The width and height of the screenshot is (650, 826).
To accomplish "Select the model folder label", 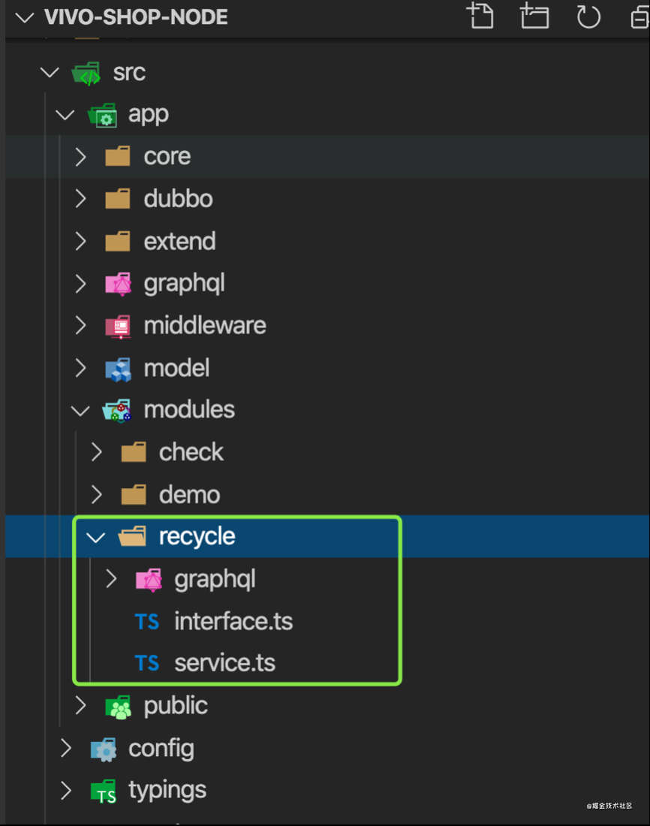I will 176,368.
